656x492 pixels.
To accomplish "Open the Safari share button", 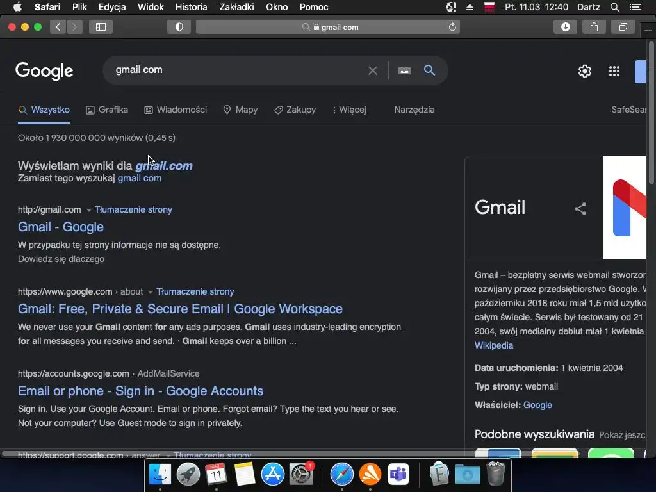I will pos(594,27).
